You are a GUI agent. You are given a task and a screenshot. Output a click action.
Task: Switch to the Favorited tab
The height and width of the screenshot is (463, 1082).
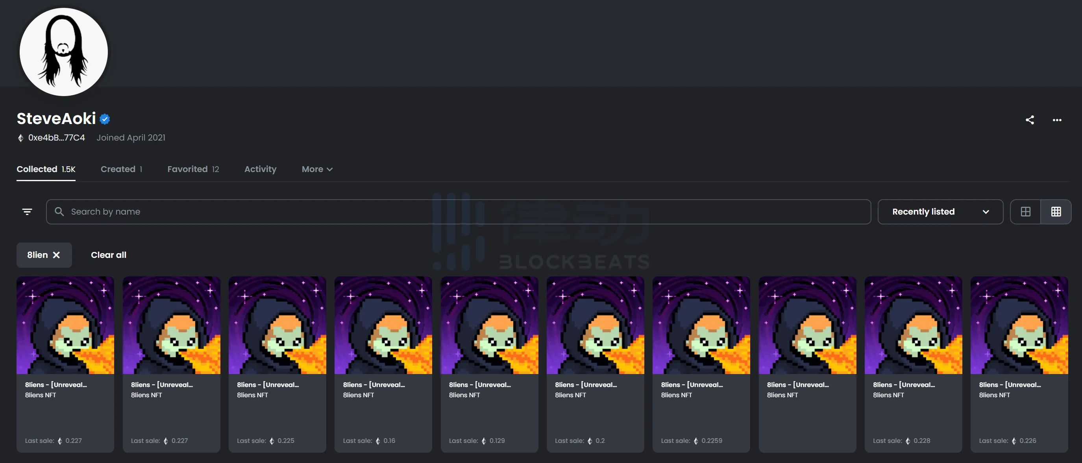click(193, 169)
